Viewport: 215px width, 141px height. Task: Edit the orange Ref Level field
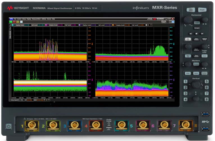coord(141,25)
